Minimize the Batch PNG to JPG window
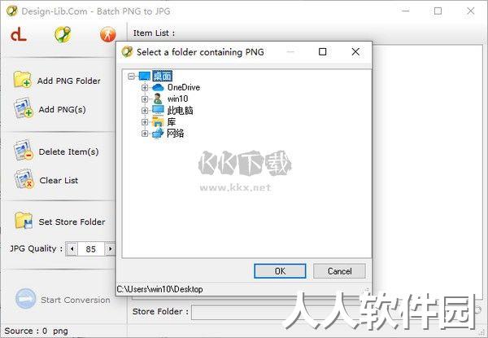 tap(405, 11)
